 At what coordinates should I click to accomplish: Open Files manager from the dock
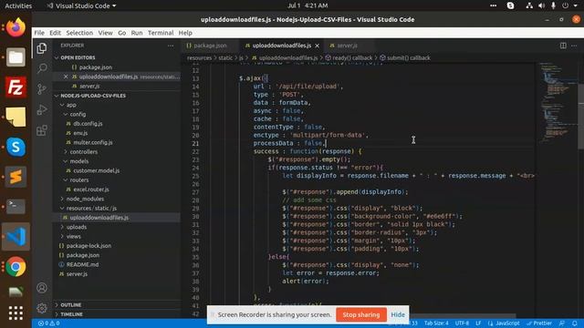(16, 57)
